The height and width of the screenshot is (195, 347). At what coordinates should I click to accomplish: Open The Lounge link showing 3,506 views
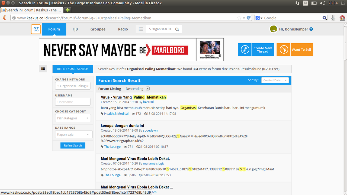(x=112, y=175)
